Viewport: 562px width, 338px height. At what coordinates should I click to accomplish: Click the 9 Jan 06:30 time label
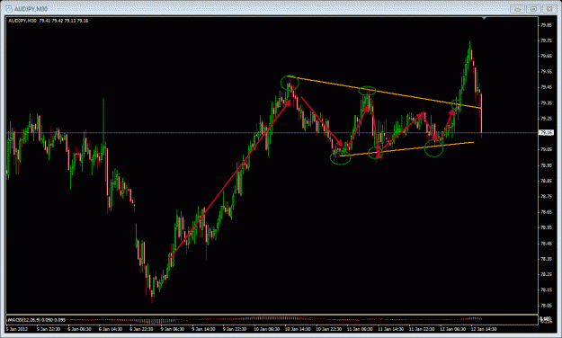[172, 329]
